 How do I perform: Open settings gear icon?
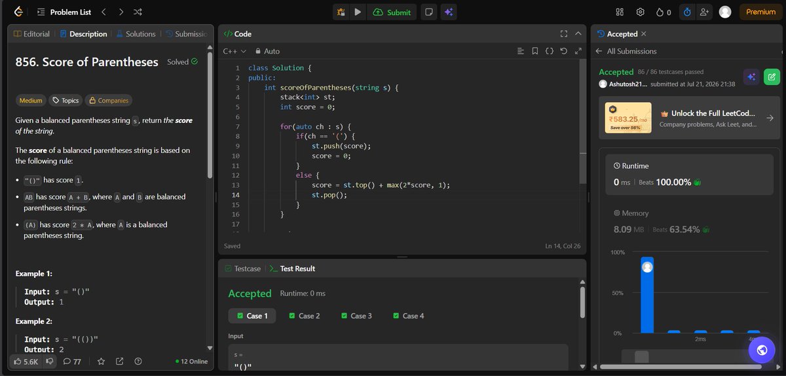pos(641,12)
